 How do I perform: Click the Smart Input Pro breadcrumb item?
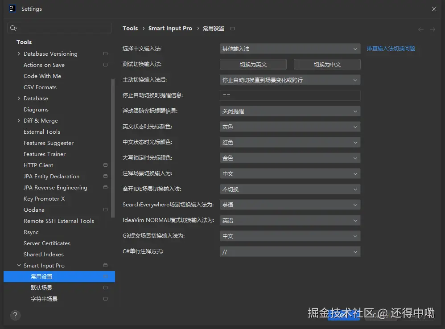click(x=170, y=28)
